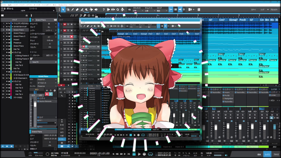Click the video player film icon

(x=199, y=9)
